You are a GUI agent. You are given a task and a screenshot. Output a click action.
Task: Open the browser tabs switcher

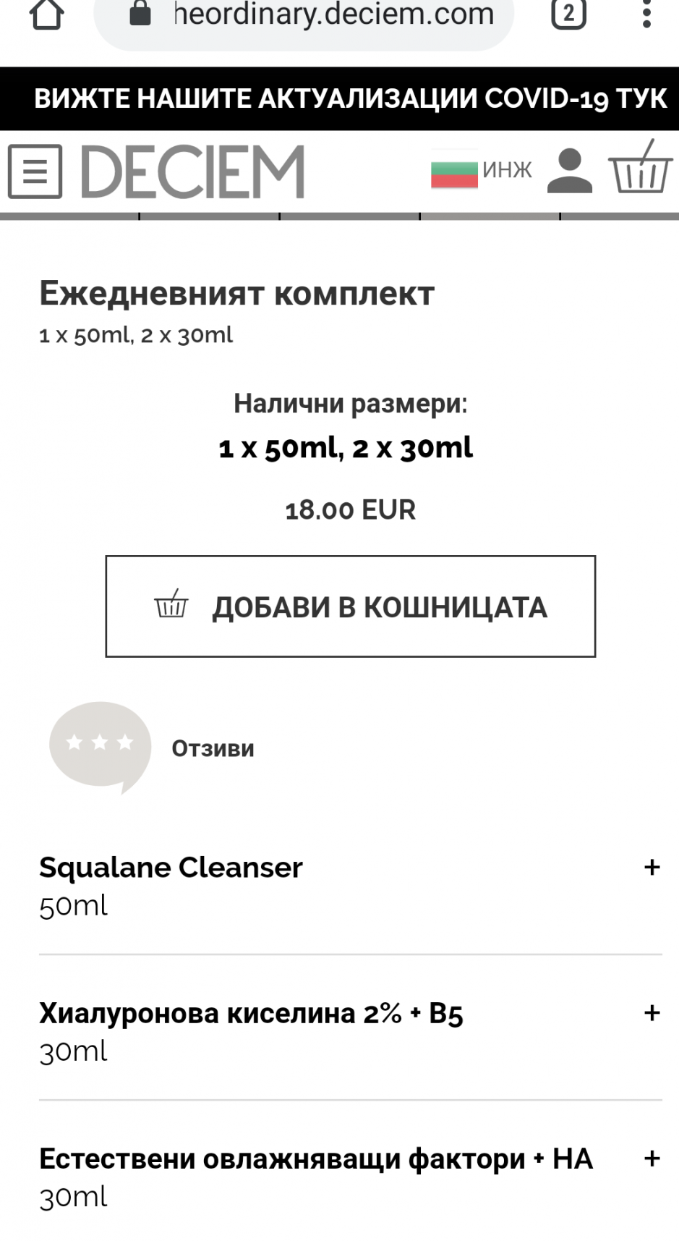tap(568, 14)
